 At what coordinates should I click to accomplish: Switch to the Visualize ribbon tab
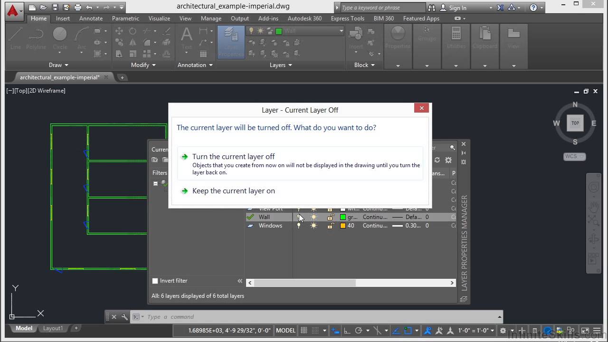[x=159, y=19]
